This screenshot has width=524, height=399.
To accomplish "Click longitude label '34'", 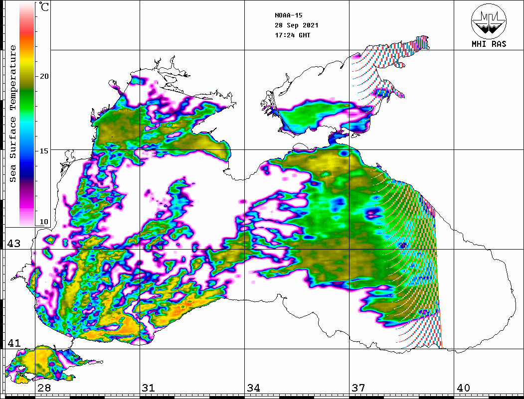I will (254, 388).
